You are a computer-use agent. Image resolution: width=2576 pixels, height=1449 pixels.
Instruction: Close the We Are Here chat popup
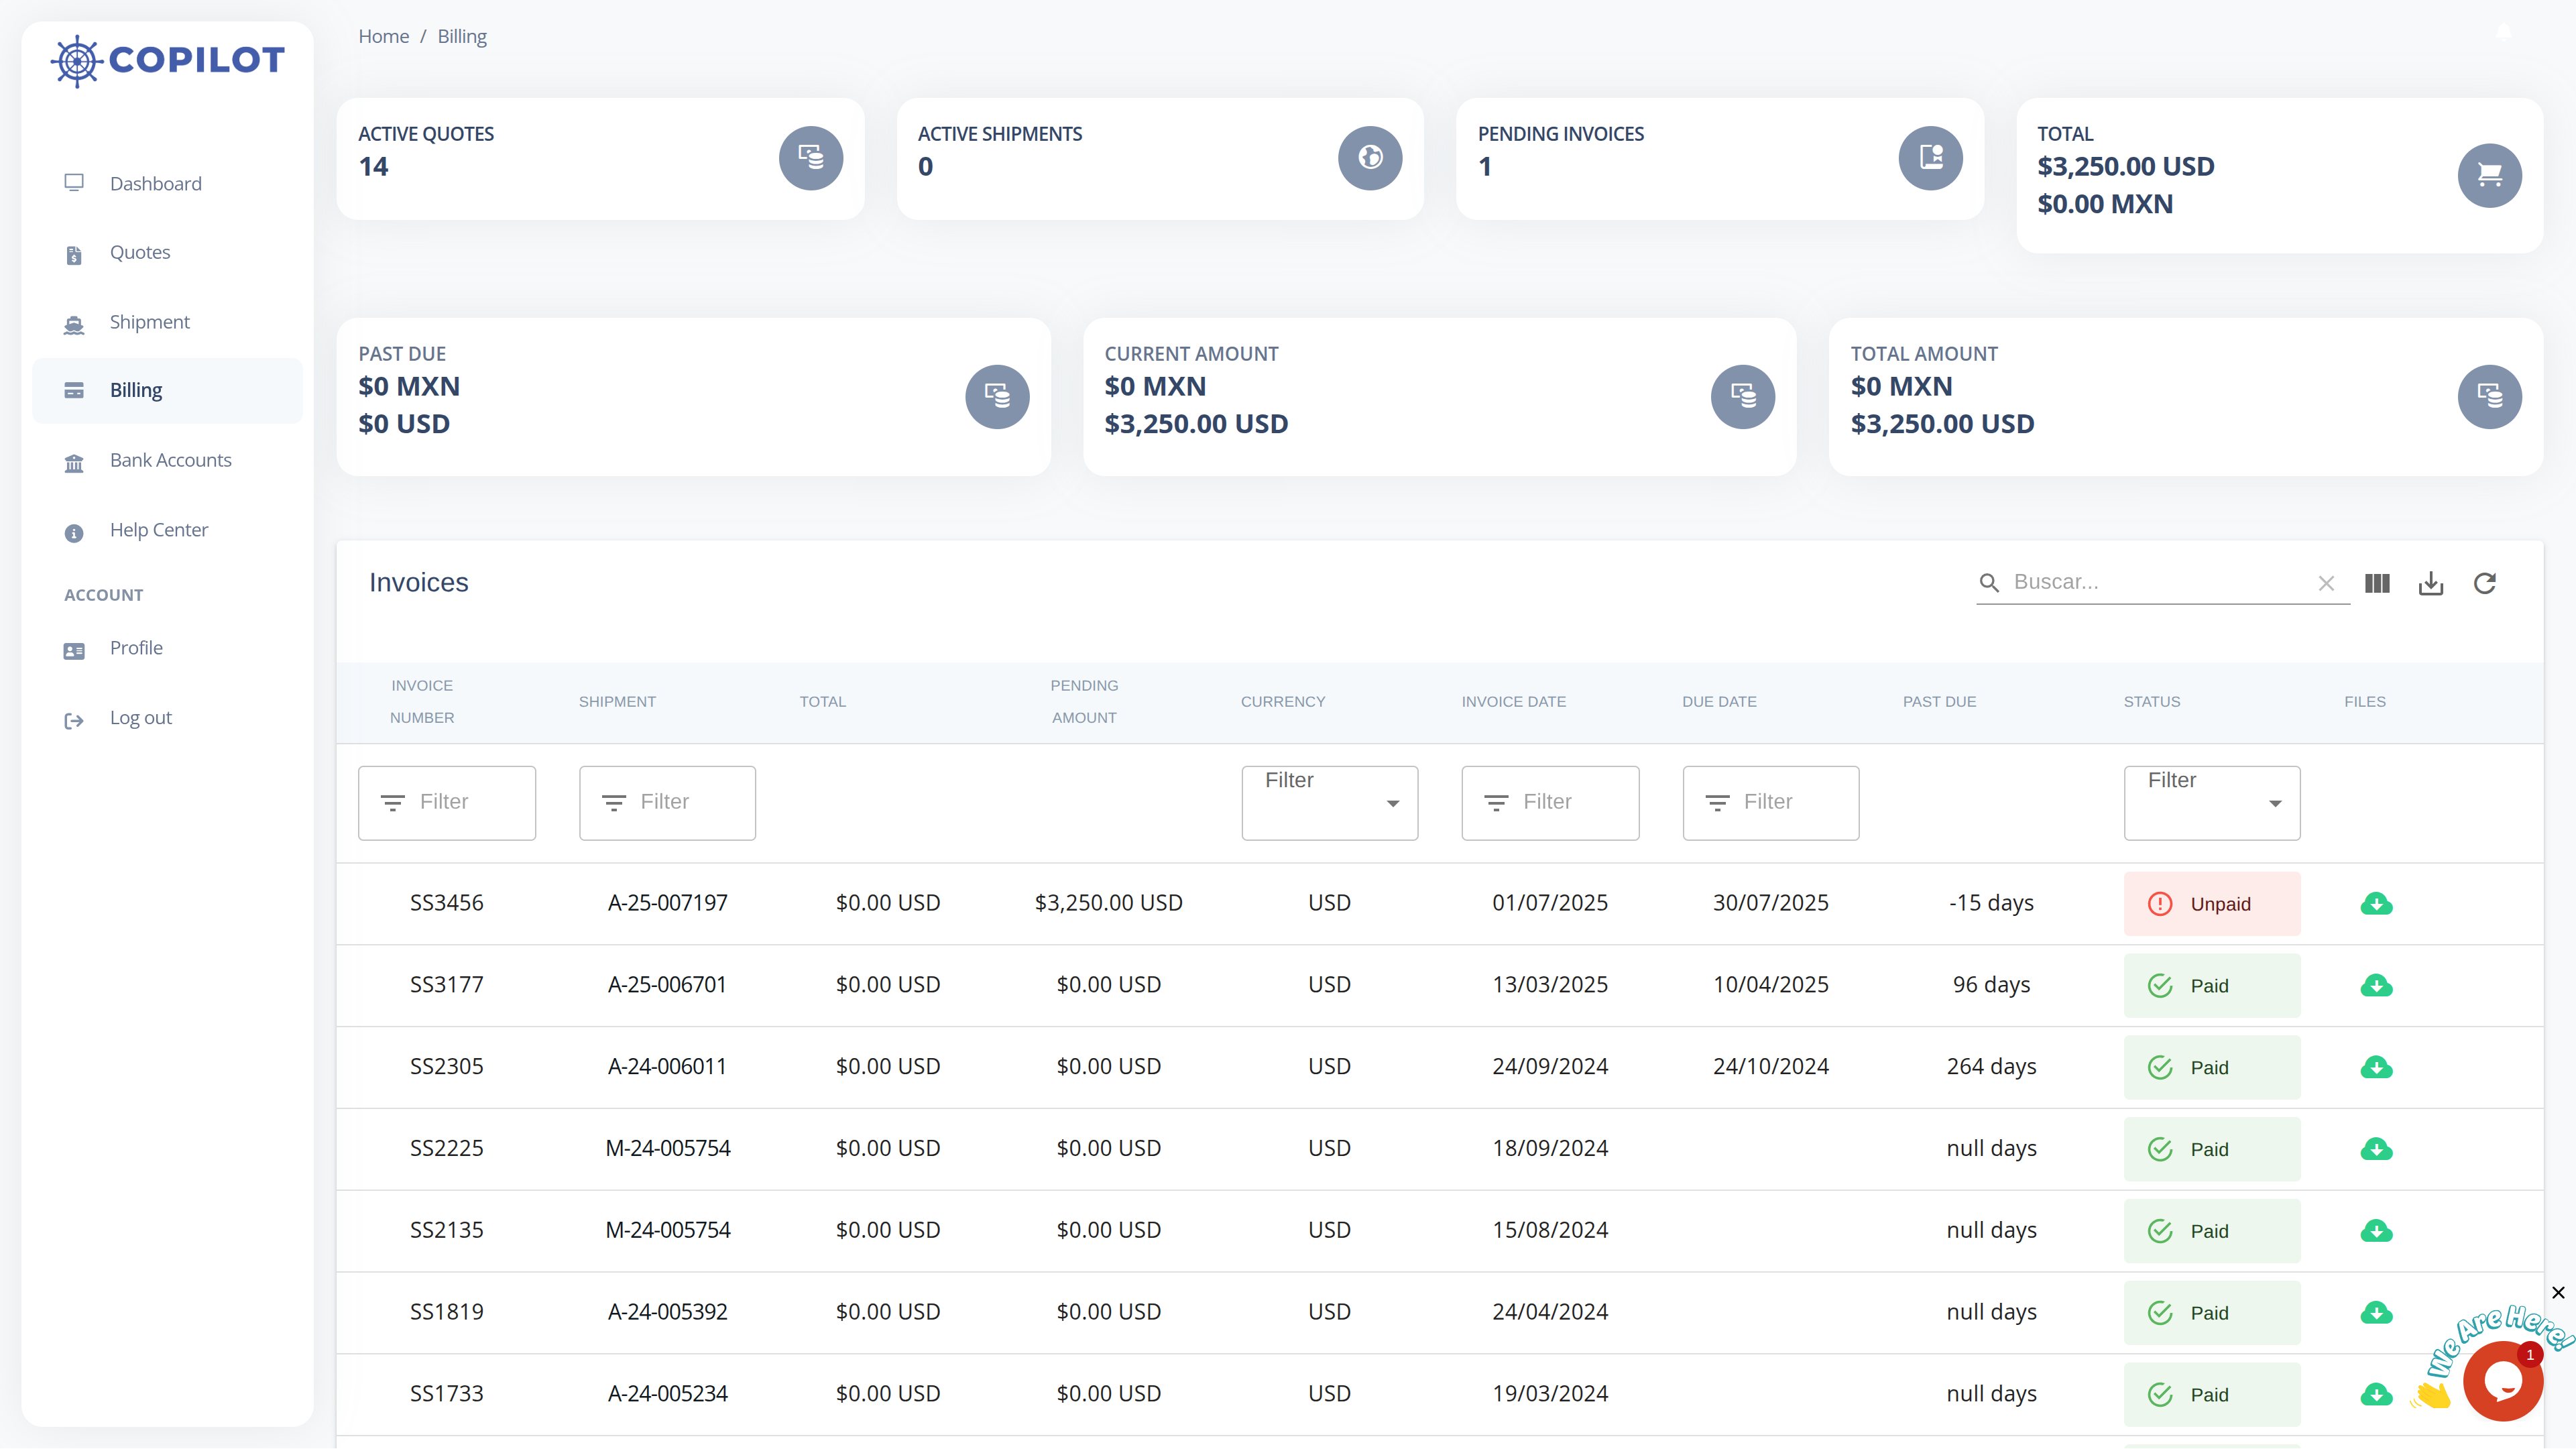tap(2558, 1293)
